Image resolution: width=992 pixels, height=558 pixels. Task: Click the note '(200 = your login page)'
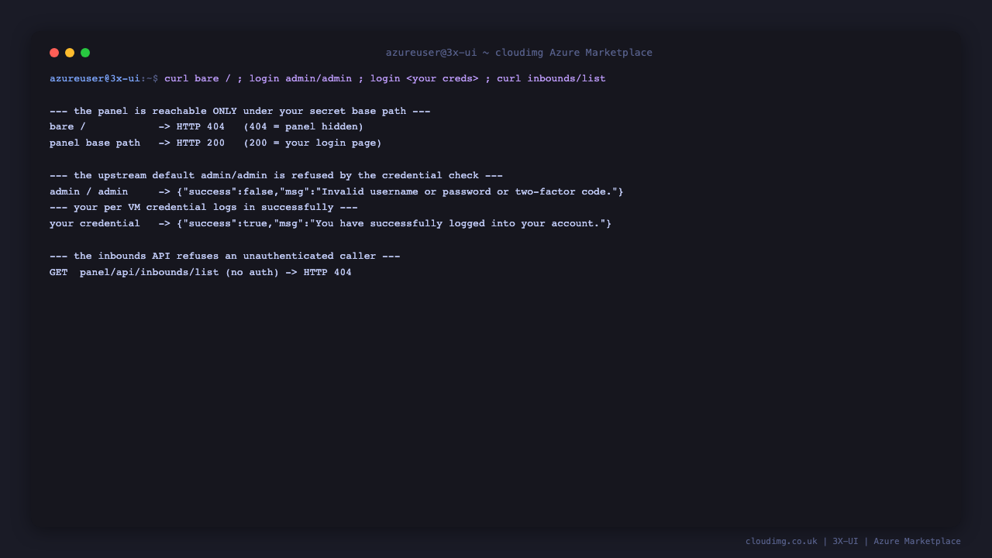[312, 143]
